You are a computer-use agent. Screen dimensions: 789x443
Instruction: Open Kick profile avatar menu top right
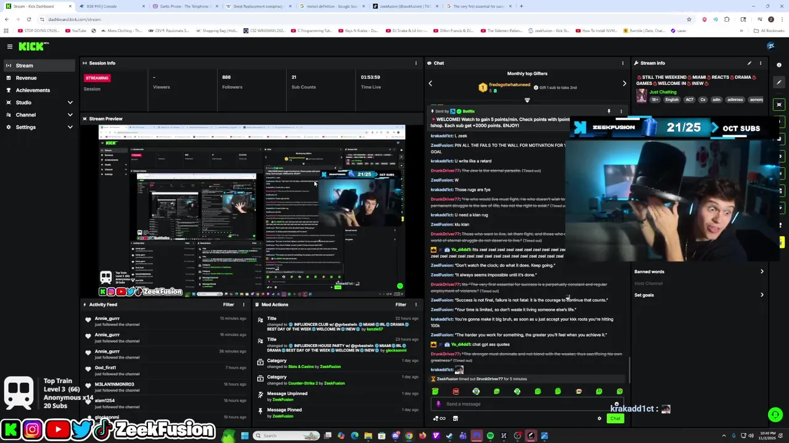coord(771,46)
